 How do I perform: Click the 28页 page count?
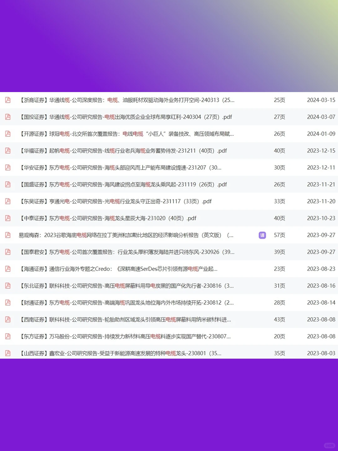(x=279, y=303)
